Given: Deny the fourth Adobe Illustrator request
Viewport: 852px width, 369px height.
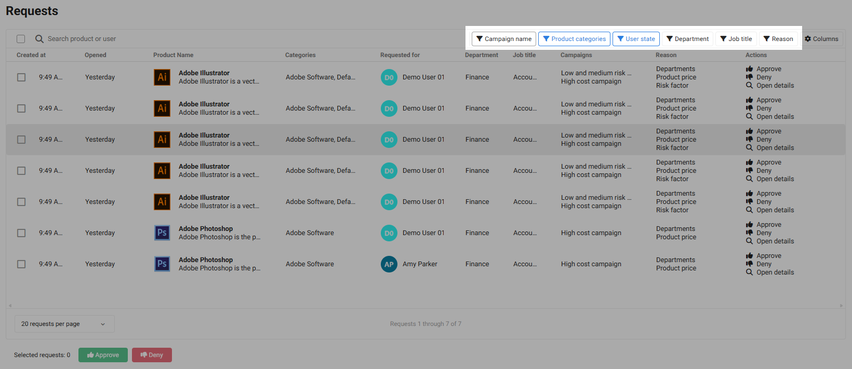Looking at the screenshot, I should tap(759, 171).
